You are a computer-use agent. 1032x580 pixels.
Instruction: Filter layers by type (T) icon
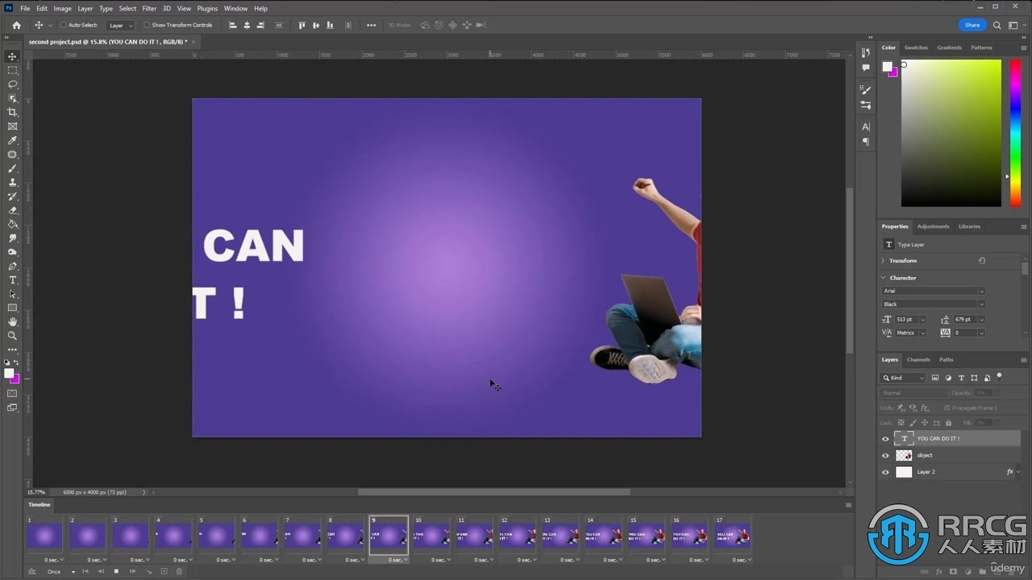(961, 378)
